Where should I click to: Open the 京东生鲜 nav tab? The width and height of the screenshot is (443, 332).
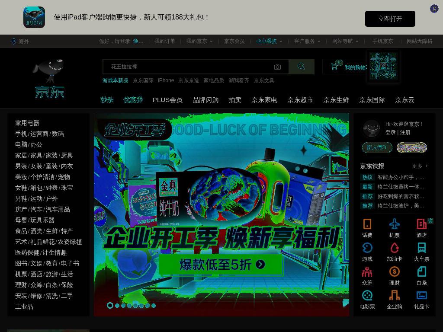(336, 100)
